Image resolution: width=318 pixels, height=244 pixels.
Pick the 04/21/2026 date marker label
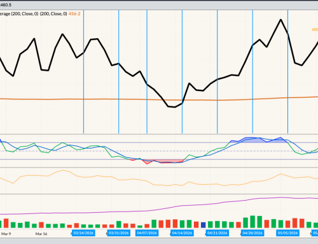pos(218,233)
